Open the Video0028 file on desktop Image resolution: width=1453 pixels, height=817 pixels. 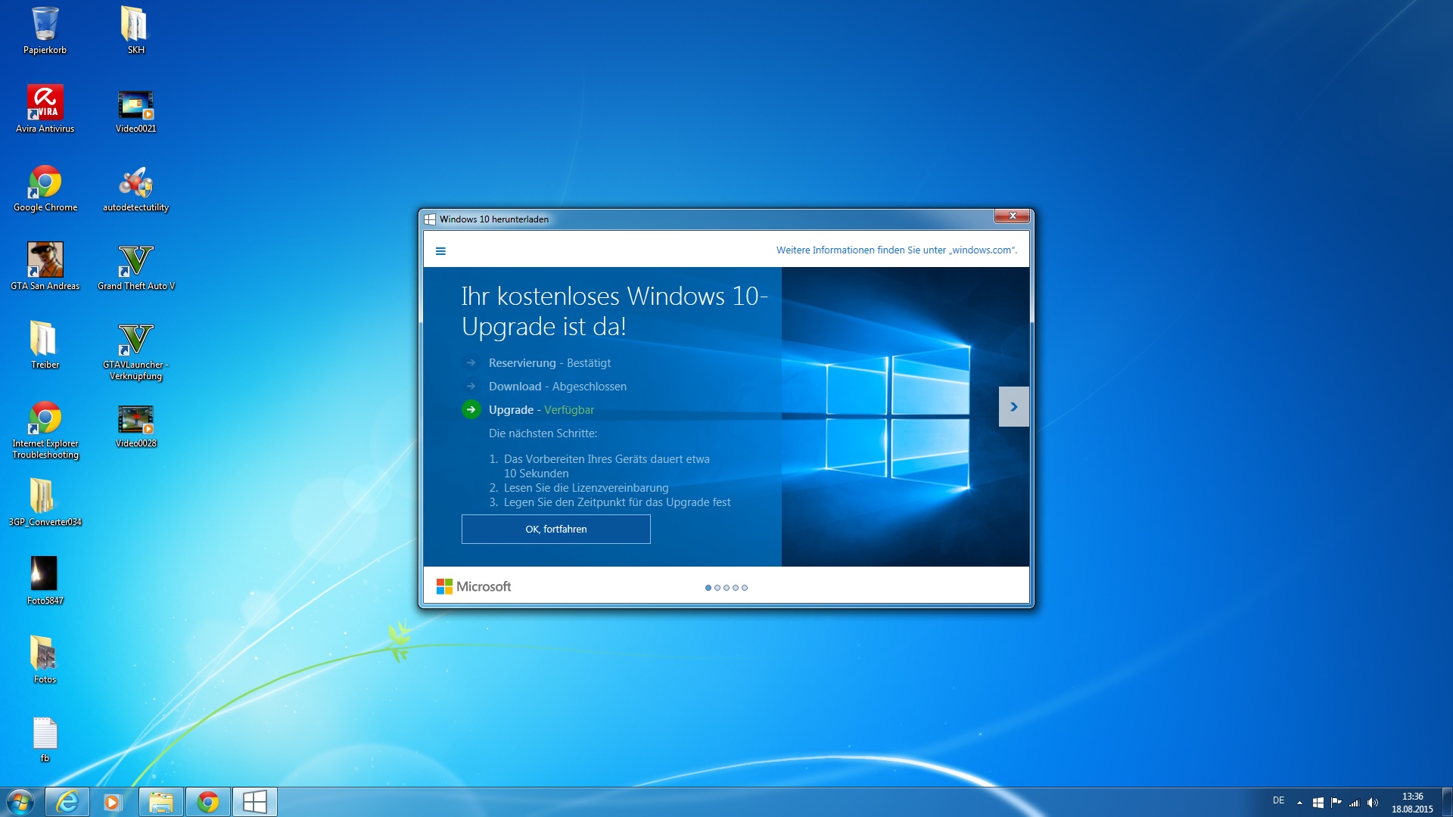[136, 420]
